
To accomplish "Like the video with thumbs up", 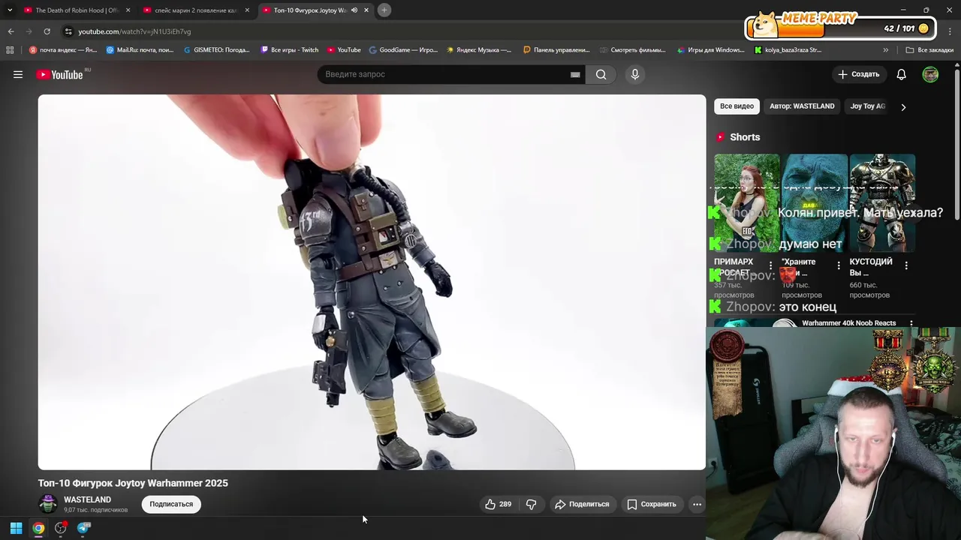I will pos(498,504).
